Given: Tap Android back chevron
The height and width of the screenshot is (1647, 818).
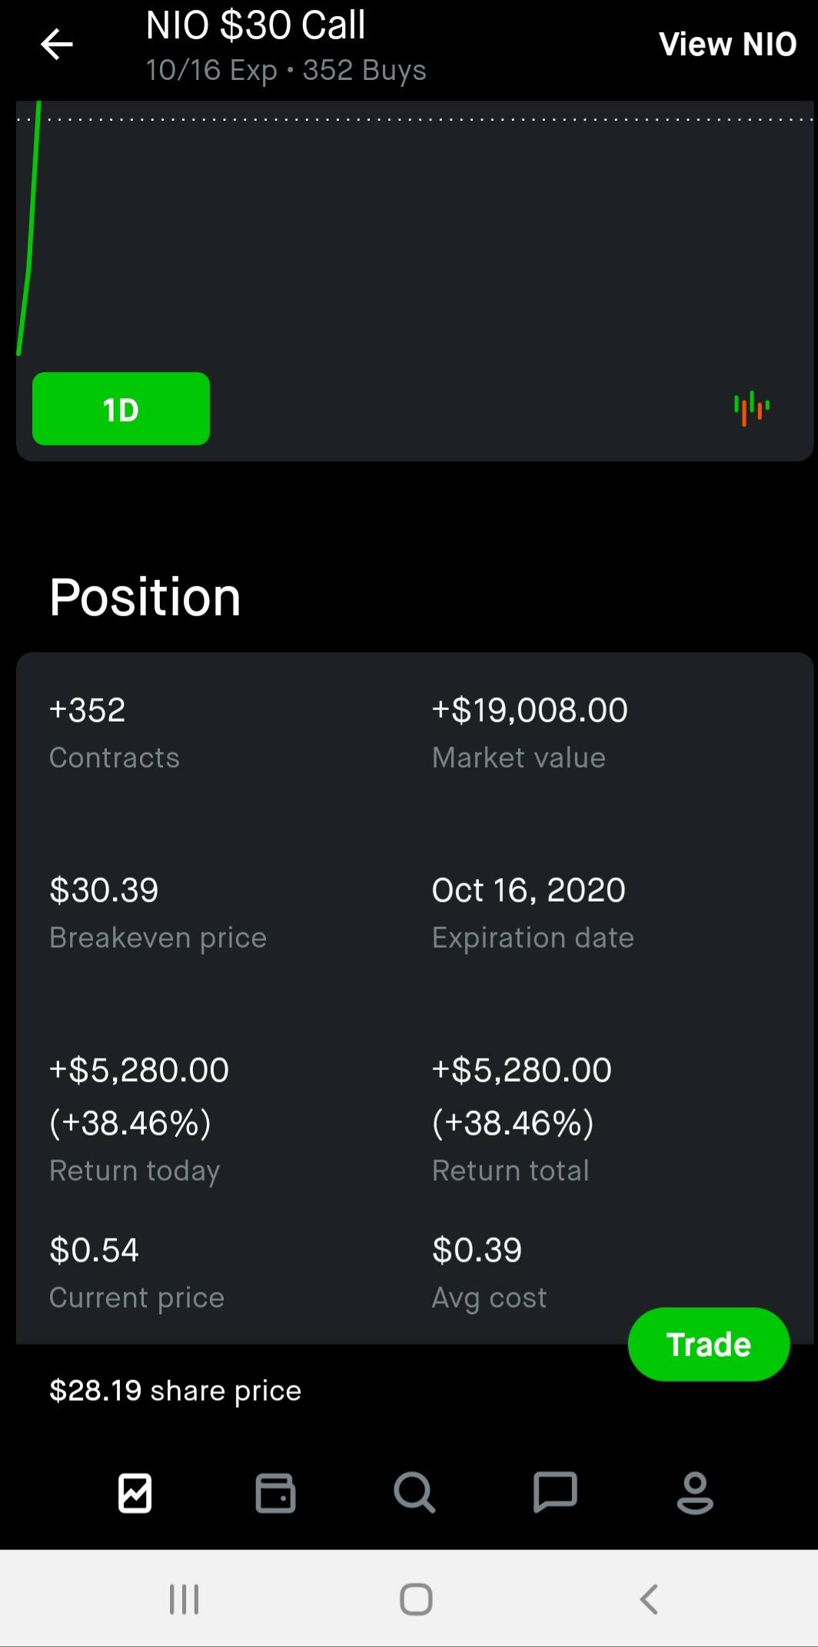Looking at the screenshot, I should tap(649, 1599).
